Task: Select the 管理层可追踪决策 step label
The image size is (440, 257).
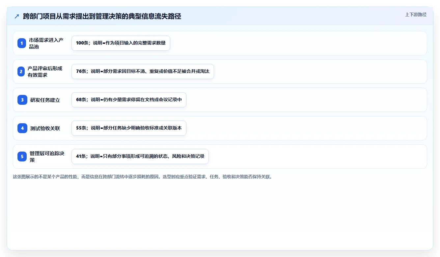Action: point(47,157)
